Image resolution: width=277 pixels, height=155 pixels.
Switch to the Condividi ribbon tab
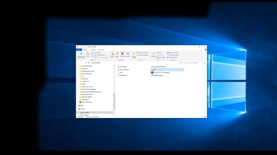(93, 50)
